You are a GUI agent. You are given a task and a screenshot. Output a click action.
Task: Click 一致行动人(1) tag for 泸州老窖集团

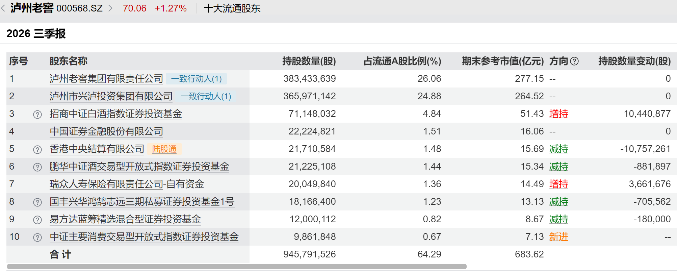pyautogui.click(x=197, y=79)
